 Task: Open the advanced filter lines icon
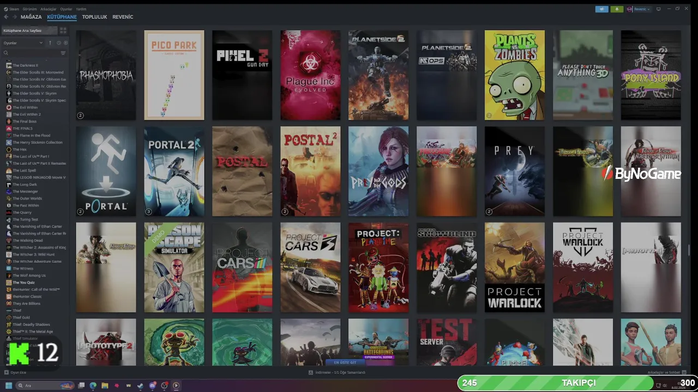click(x=63, y=53)
